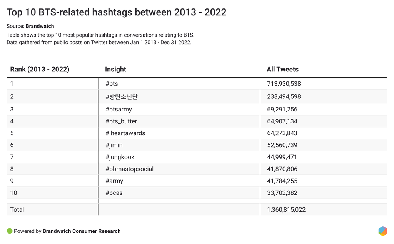Select the 1,360,815,022 total tweets value

[286, 210]
